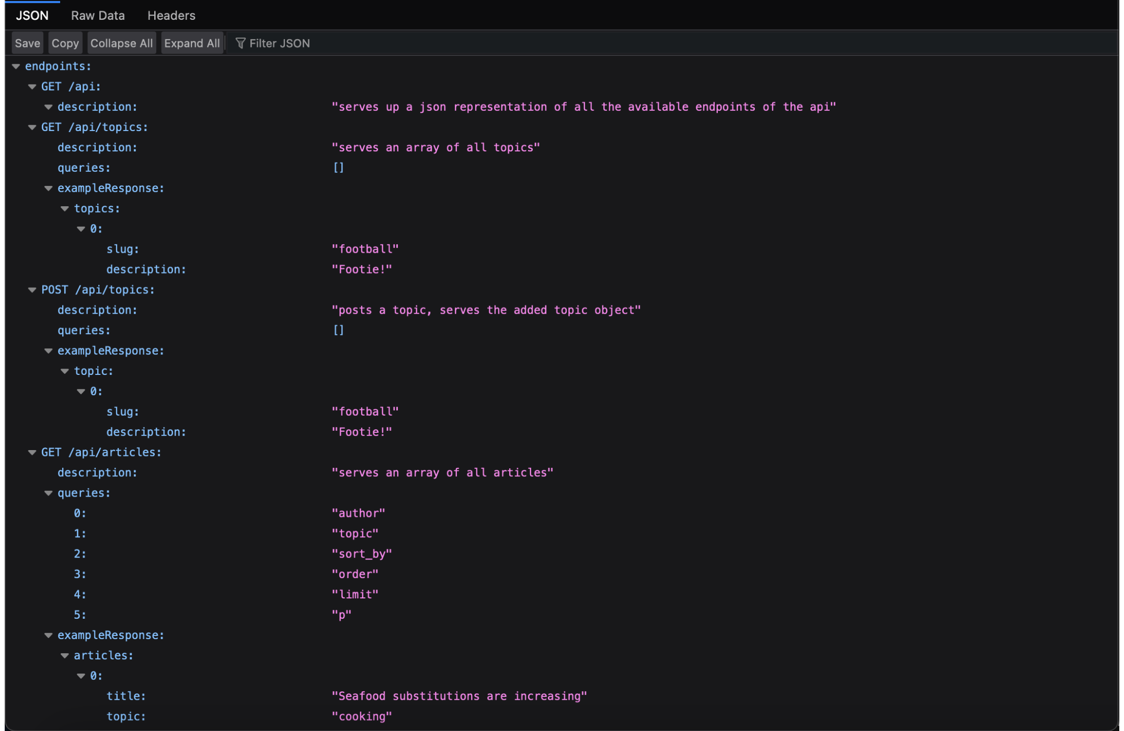Click the title key in articles

pos(126,697)
